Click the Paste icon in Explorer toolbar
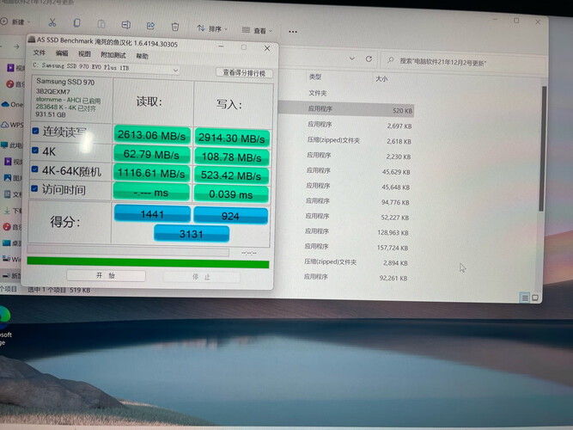Screen dimensions: 573x430 tap(101, 24)
